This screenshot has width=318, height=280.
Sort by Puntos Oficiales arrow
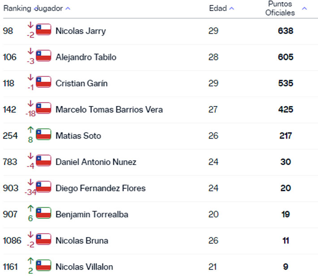tap(305, 8)
